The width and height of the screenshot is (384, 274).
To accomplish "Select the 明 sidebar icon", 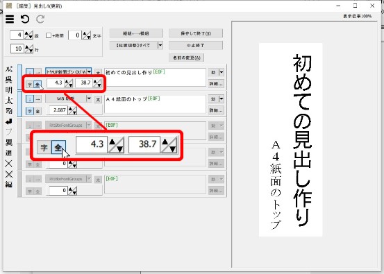I will tap(9, 90).
